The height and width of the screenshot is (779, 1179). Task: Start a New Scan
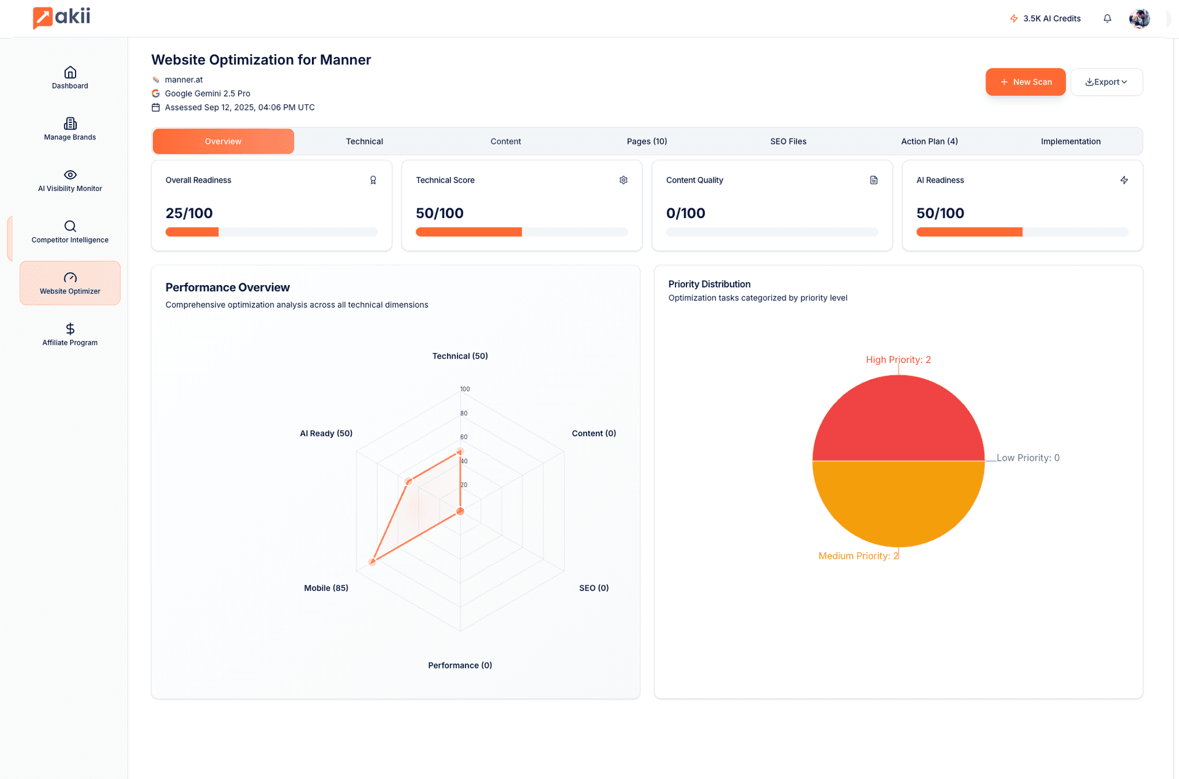pos(1025,82)
